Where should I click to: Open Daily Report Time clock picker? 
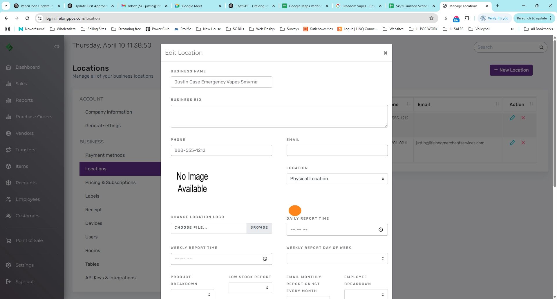click(x=381, y=230)
